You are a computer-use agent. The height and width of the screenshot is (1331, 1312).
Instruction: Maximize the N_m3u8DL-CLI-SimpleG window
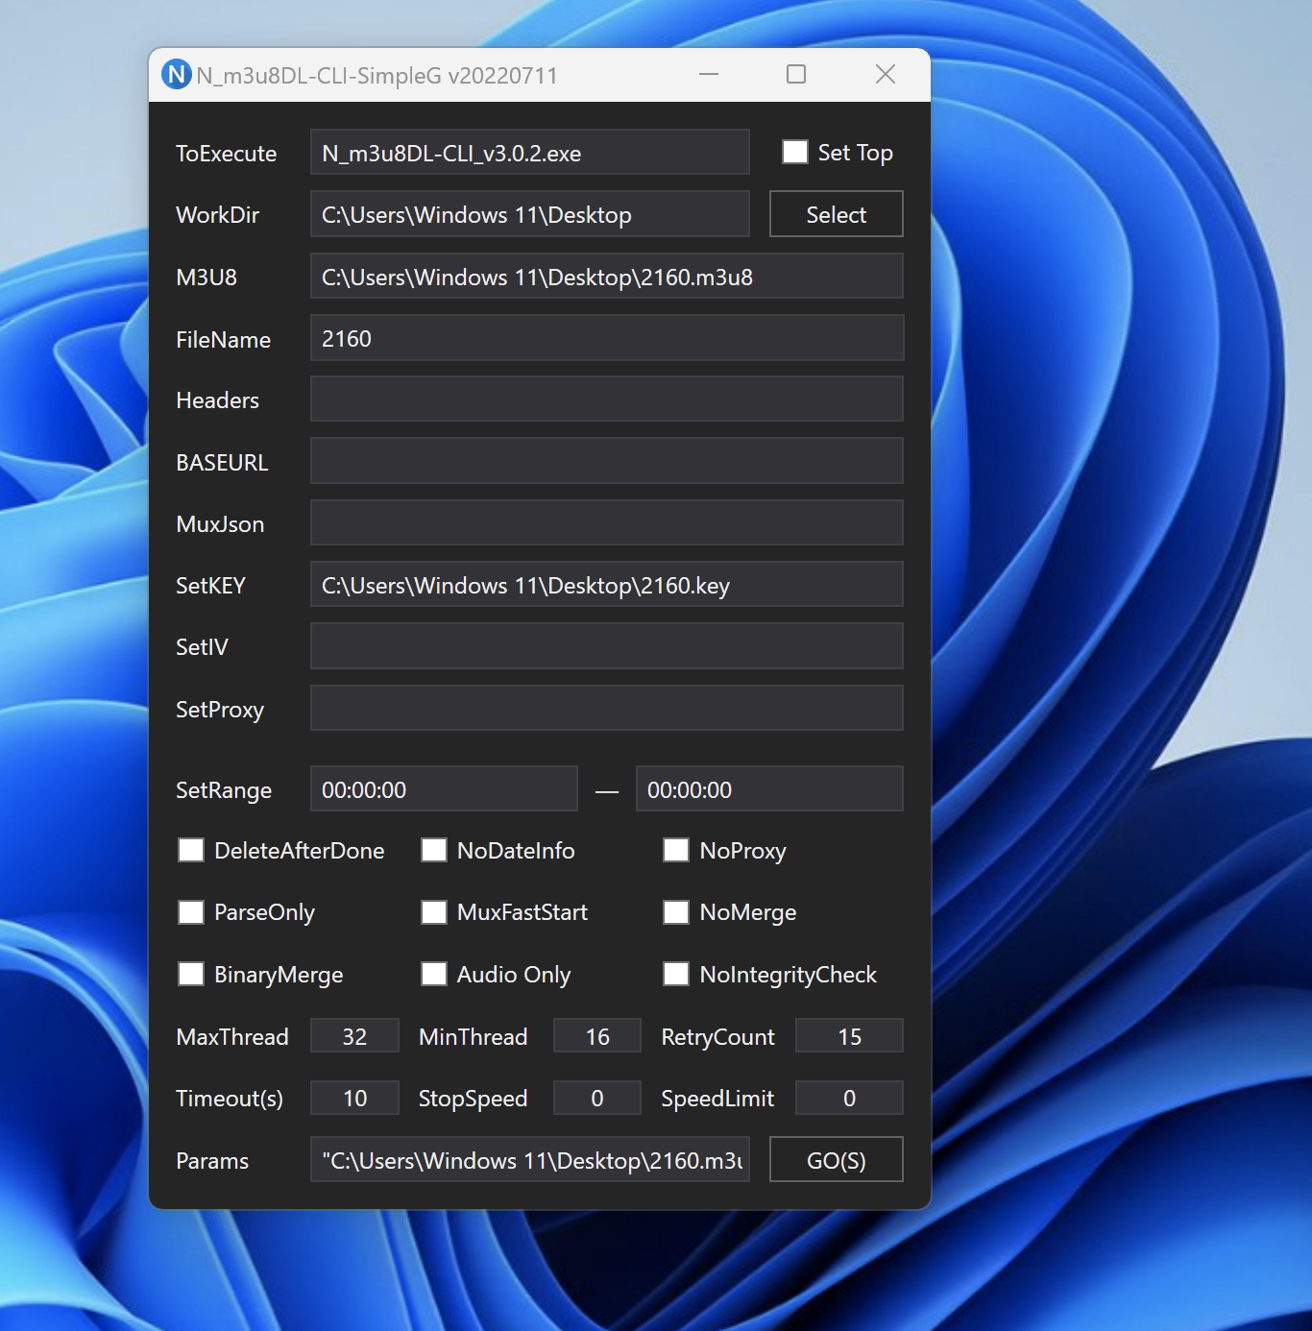click(x=796, y=74)
